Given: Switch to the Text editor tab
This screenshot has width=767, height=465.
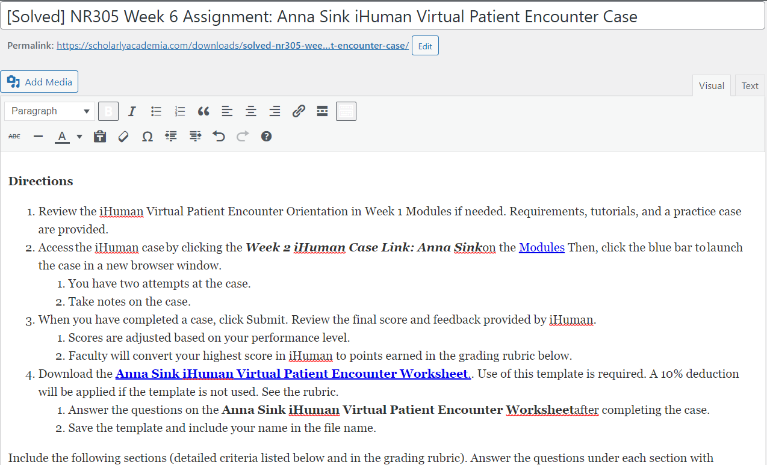Looking at the screenshot, I should click(x=750, y=85).
